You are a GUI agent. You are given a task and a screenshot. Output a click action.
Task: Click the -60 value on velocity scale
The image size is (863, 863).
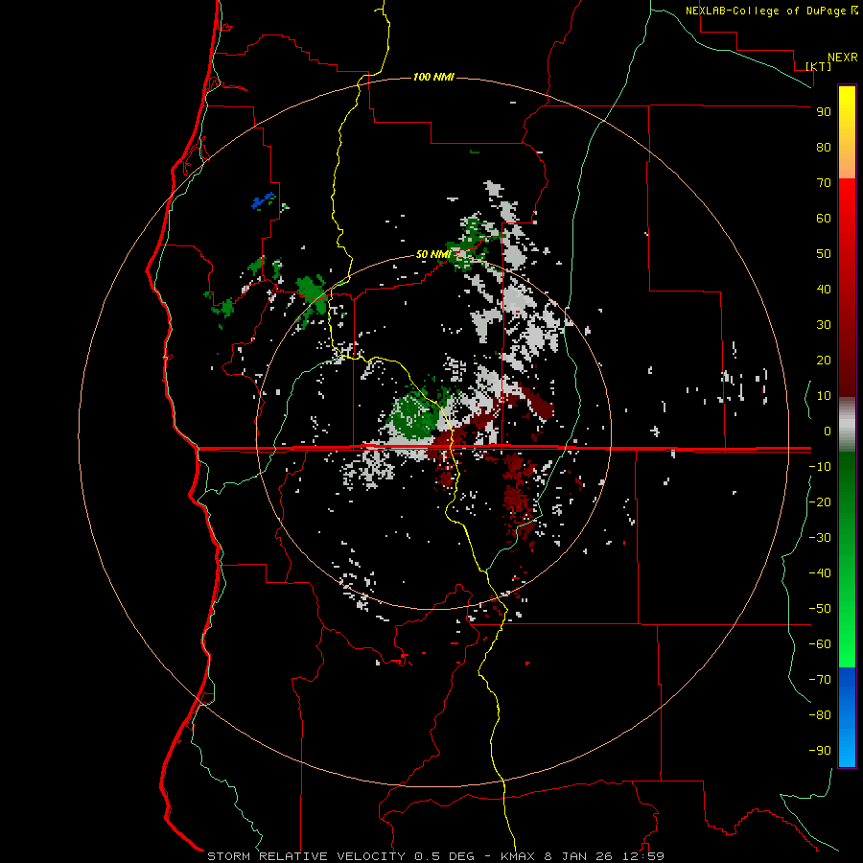(x=820, y=644)
